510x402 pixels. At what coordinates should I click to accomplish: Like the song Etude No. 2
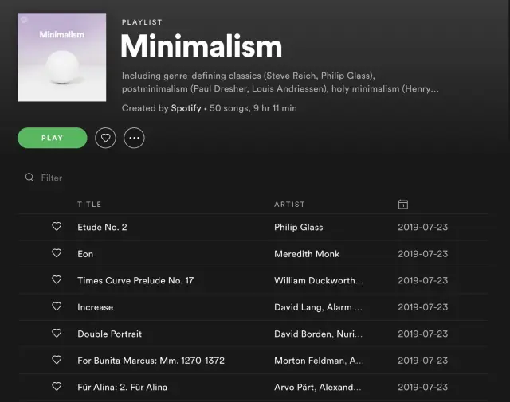(57, 227)
